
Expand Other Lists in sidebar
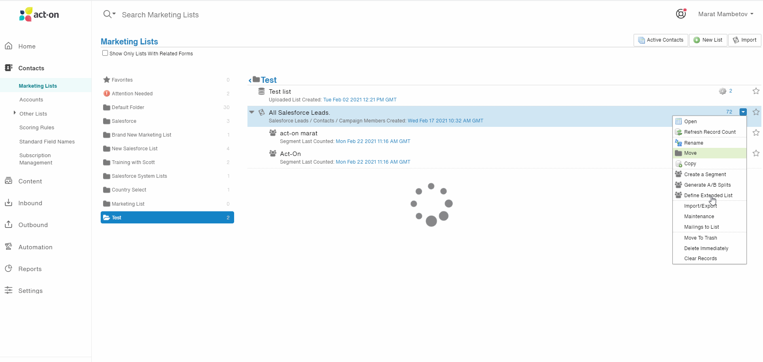point(15,113)
